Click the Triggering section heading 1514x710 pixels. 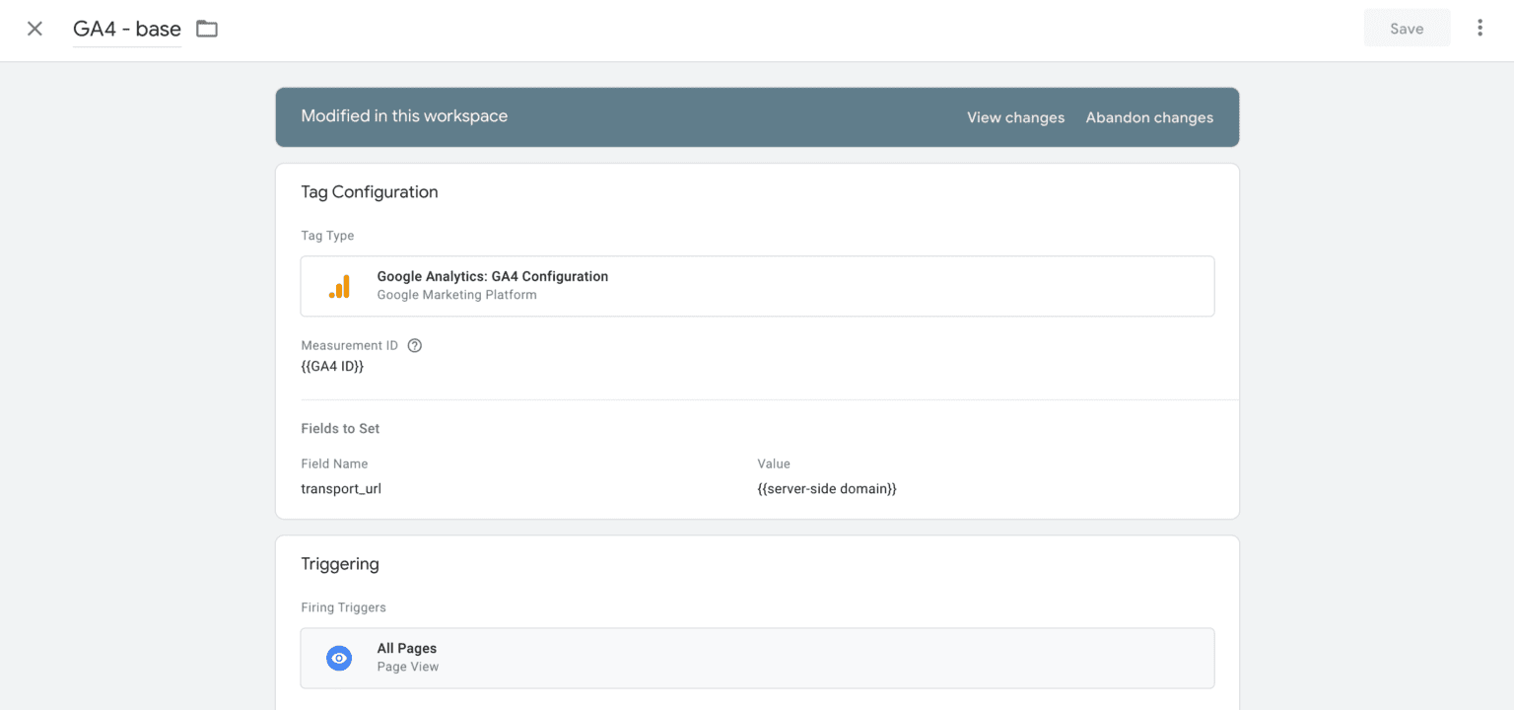click(x=340, y=564)
